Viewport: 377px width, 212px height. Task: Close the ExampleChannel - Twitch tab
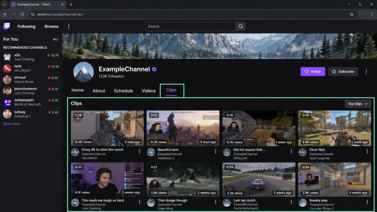[62, 4]
